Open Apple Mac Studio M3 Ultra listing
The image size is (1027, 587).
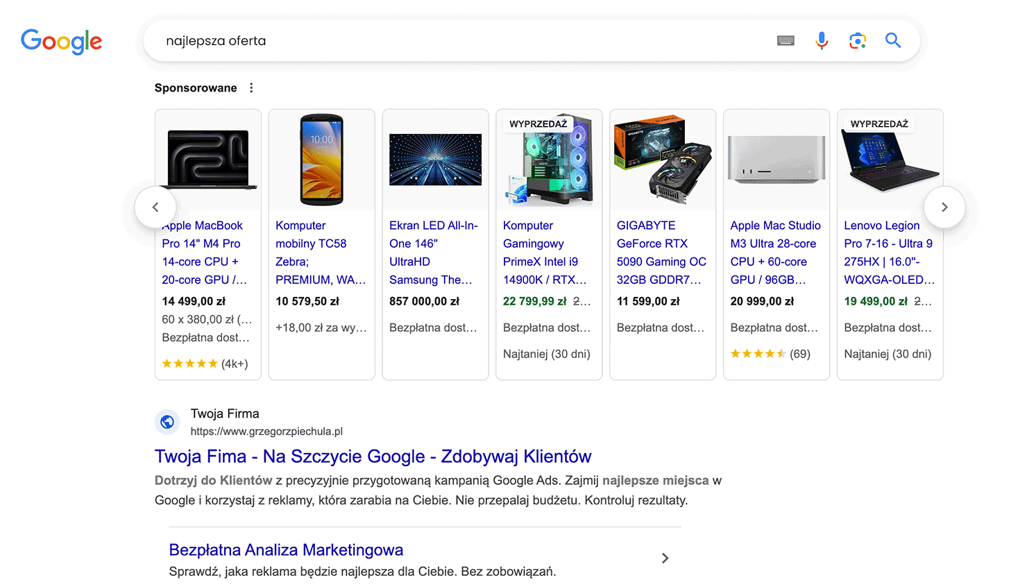tap(775, 253)
